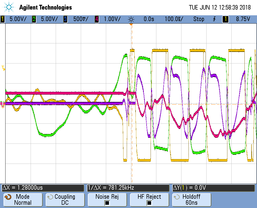Enable the HF Reject checkbox

(x=149, y=203)
